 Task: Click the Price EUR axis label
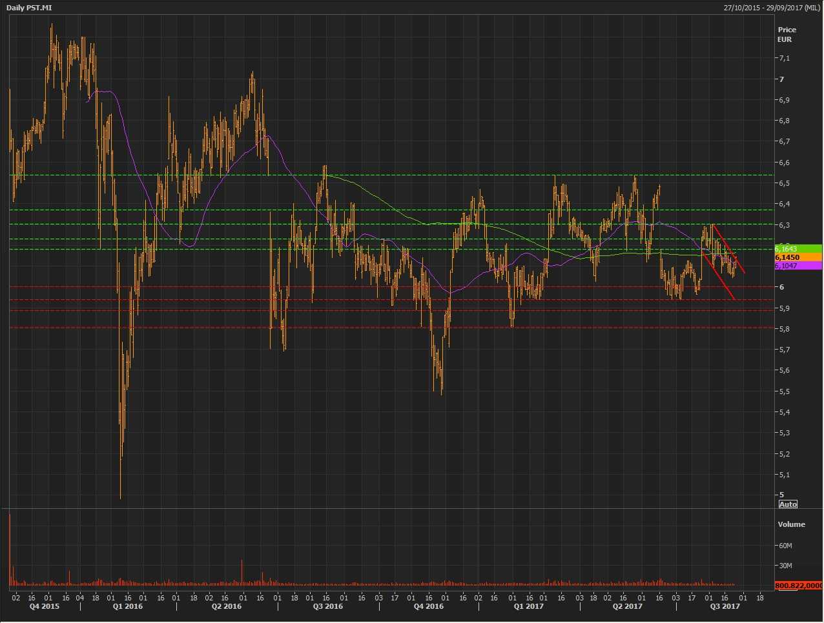[787, 34]
